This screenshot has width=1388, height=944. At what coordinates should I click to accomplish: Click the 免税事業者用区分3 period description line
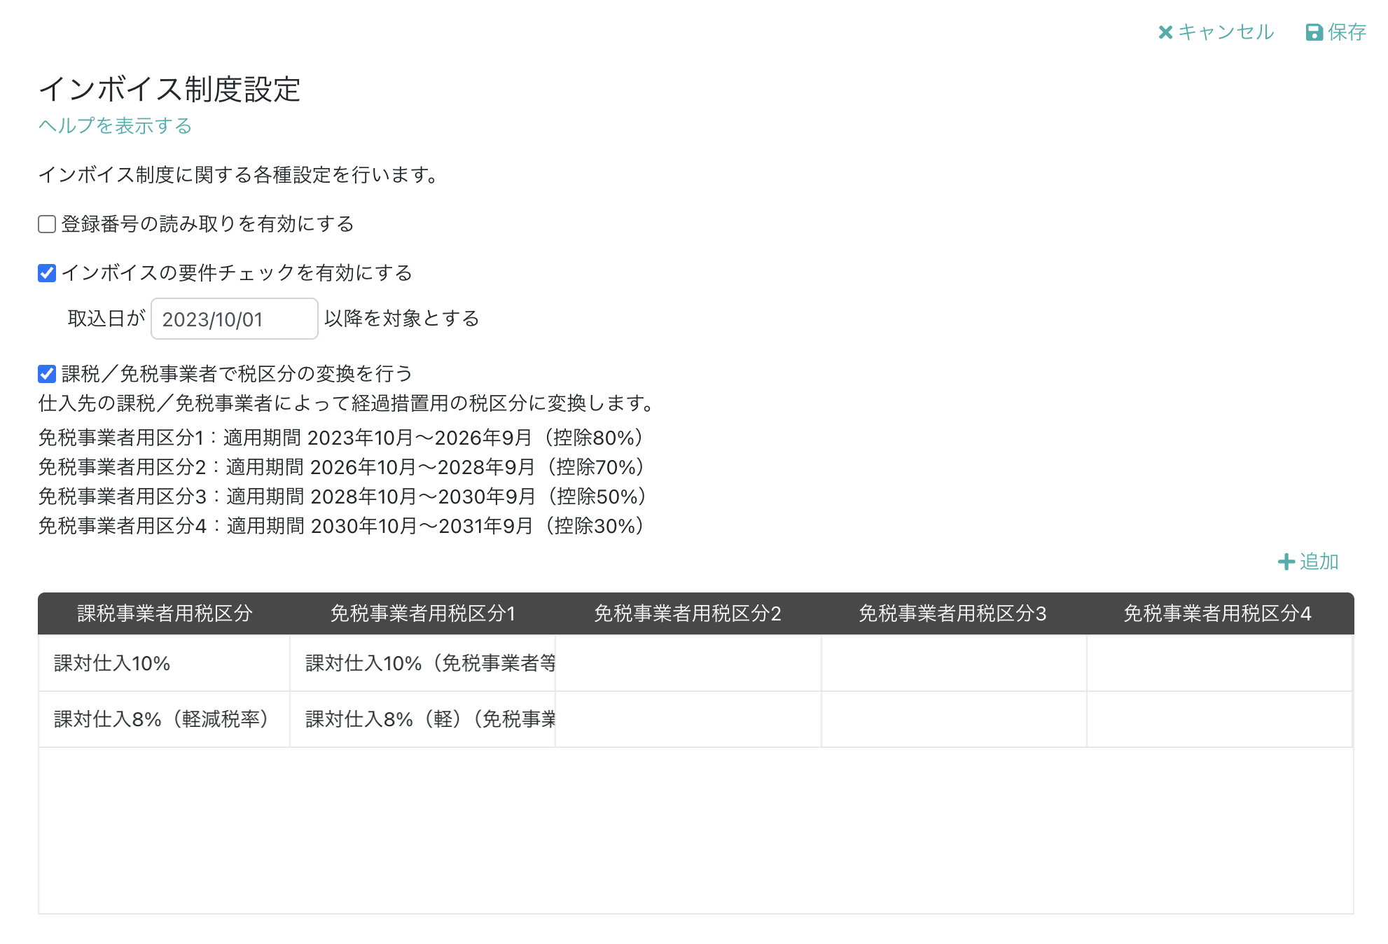[x=344, y=497]
